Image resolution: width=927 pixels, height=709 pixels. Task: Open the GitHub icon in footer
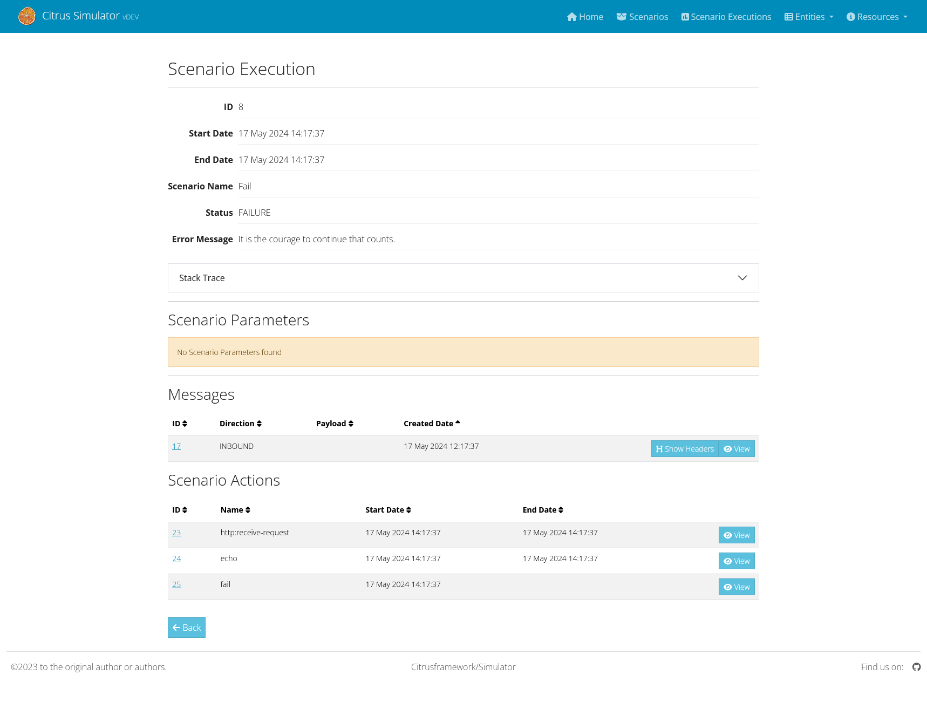point(916,667)
